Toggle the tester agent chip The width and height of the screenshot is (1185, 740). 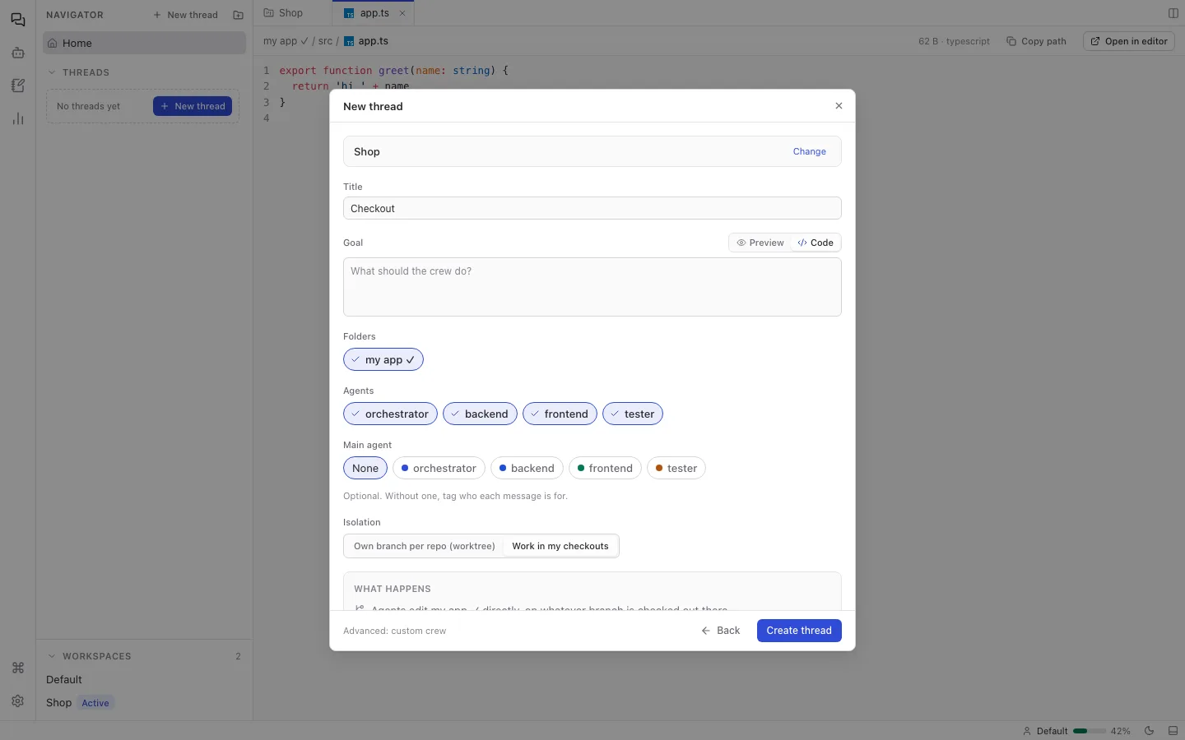pos(633,414)
